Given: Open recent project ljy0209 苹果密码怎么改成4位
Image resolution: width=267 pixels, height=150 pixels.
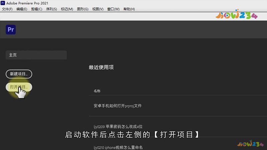Looking at the screenshot, I should pyautogui.click(x=118, y=127).
